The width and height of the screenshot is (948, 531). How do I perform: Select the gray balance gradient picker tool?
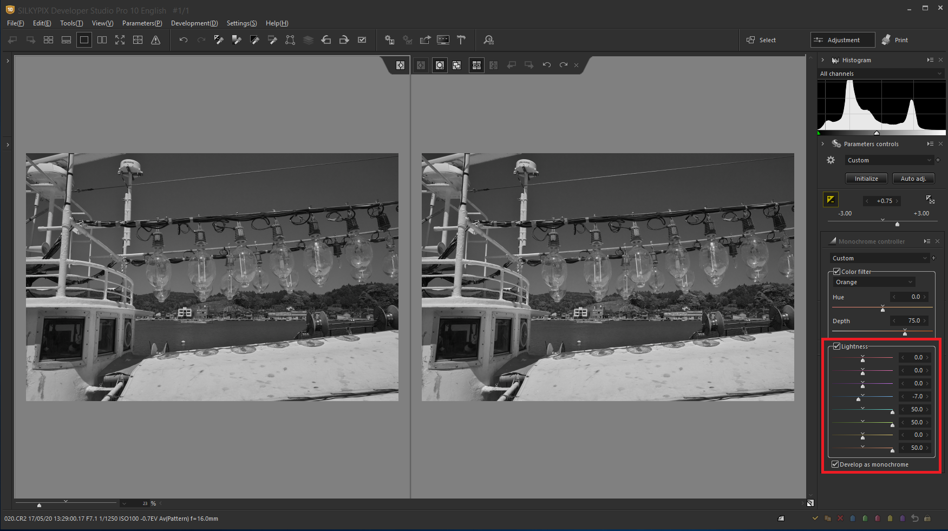237,40
